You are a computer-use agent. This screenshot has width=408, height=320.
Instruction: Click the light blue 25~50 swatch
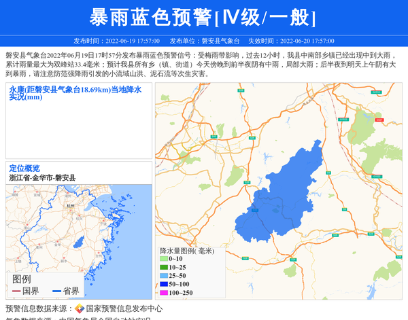(164, 276)
